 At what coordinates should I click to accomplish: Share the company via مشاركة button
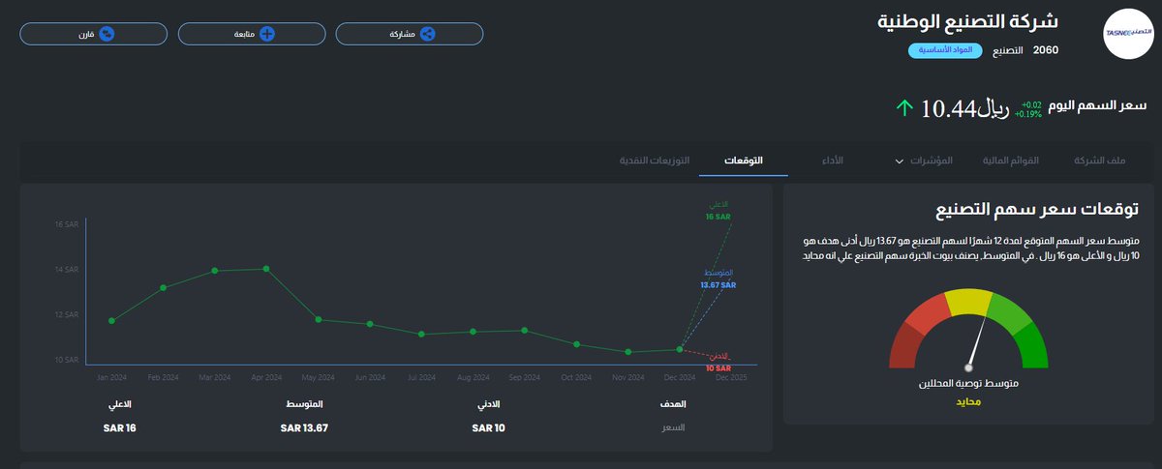(x=409, y=34)
